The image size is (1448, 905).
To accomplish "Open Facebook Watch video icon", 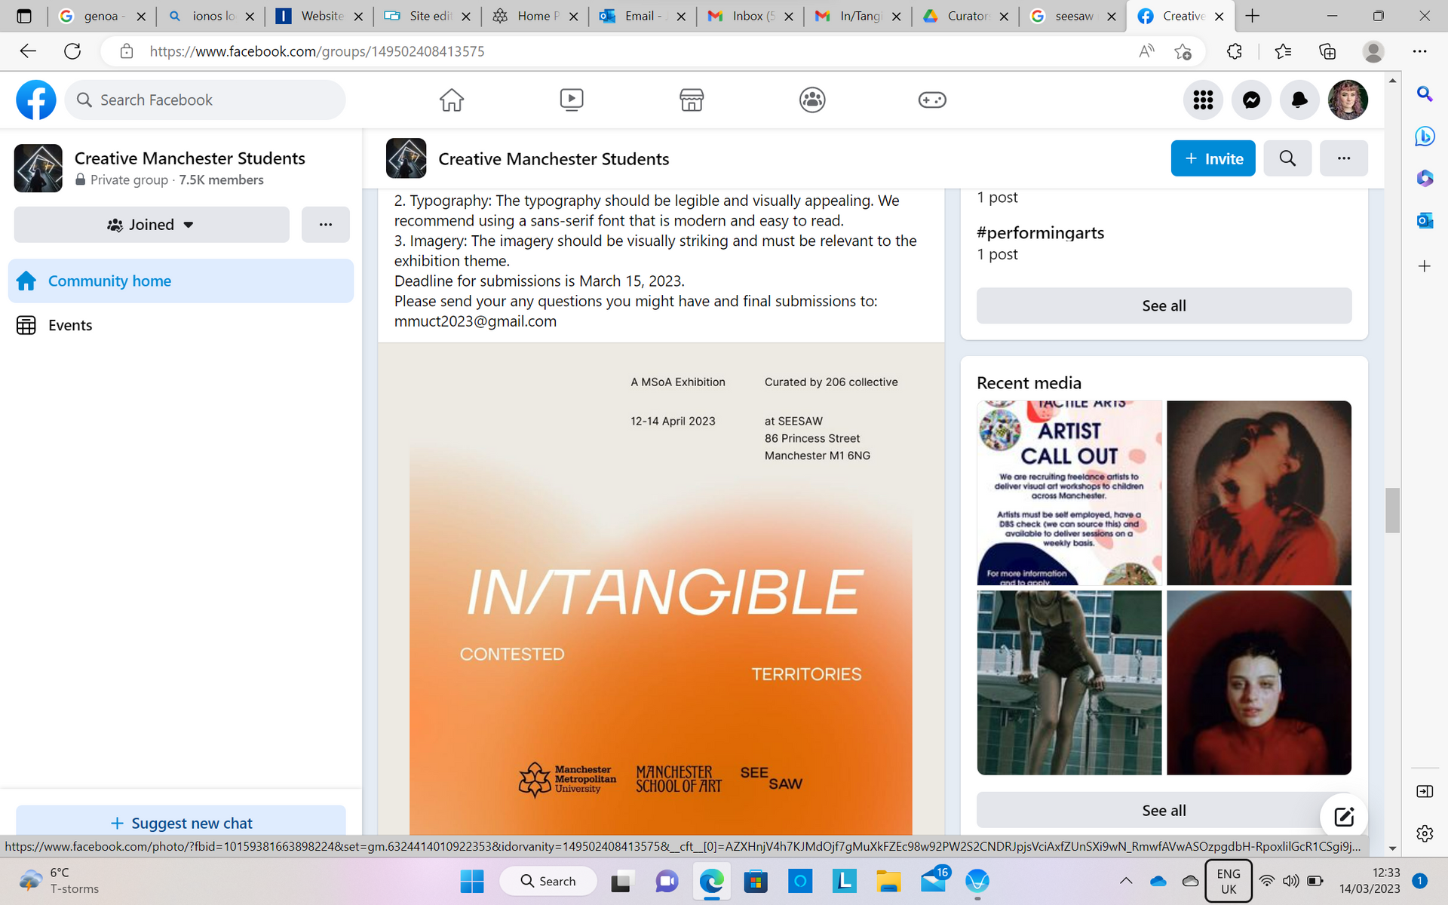I will click(572, 100).
